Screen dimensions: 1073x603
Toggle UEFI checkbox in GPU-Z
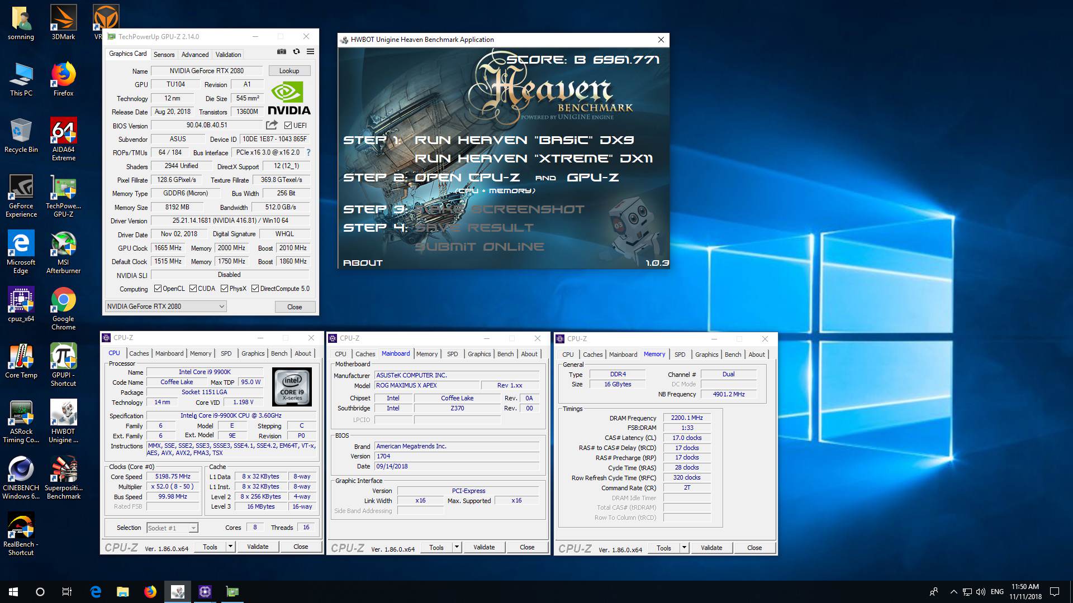point(288,125)
